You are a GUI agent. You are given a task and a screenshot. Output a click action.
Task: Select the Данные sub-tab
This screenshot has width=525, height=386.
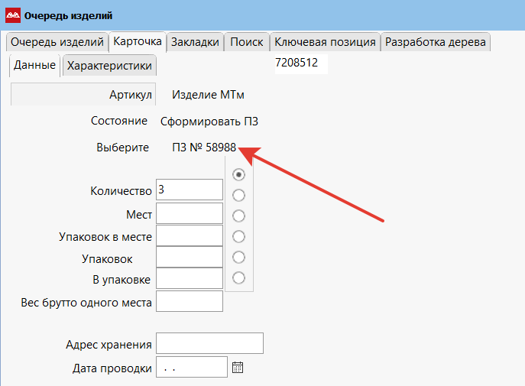(x=35, y=66)
